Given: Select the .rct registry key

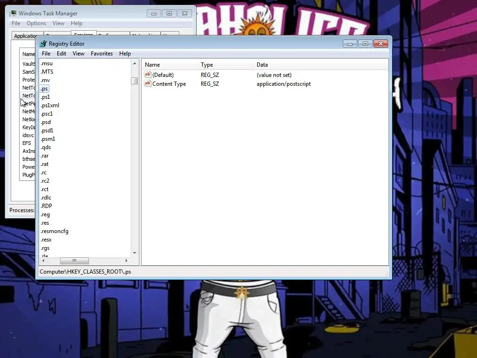Looking at the screenshot, I should pyautogui.click(x=44, y=189).
